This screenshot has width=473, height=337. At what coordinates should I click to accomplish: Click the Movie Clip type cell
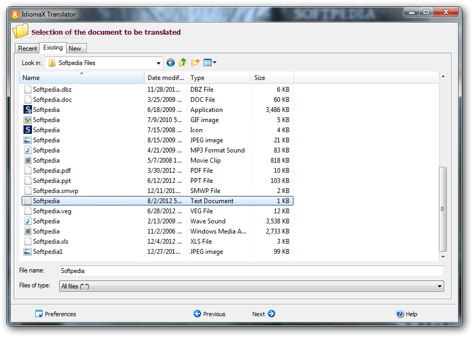click(205, 160)
